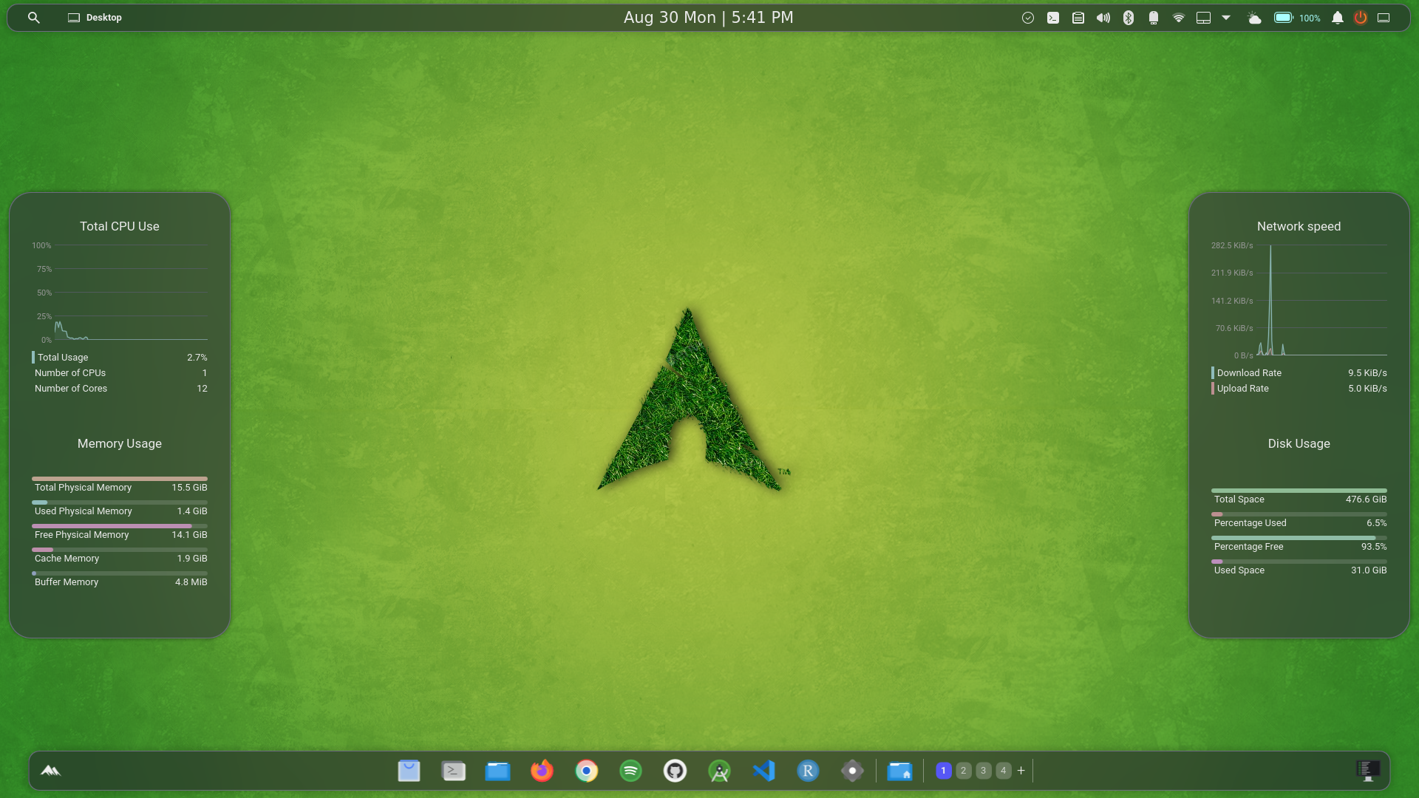The width and height of the screenshot is (1419, 798).
Task: Click the monitor icon at dock's right end
Action: tap(1367, 771)
